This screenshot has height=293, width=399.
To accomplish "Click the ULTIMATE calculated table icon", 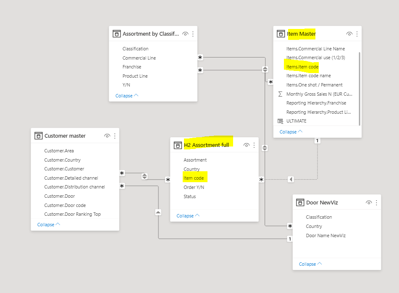I will click(x=280, y=121).
